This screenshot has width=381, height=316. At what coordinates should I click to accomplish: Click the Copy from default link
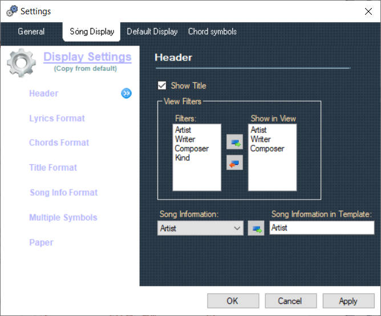pos(86,68)
